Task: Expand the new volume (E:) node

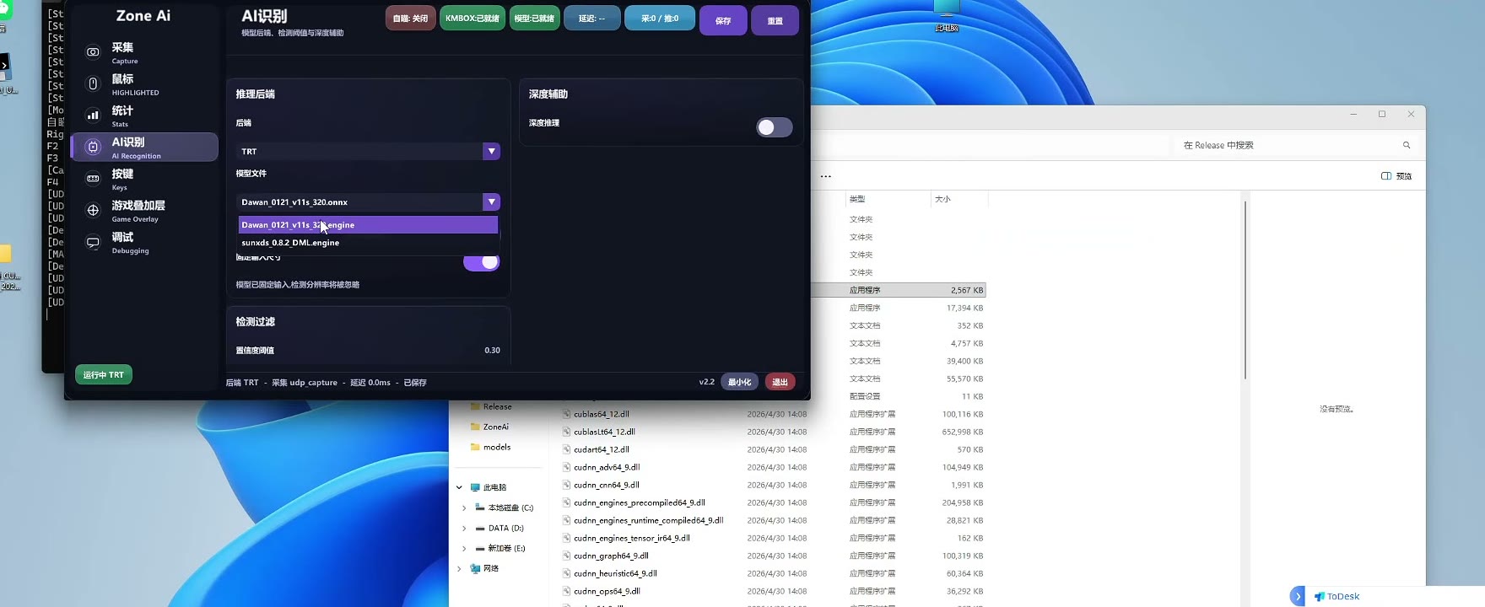Action: 463,548
